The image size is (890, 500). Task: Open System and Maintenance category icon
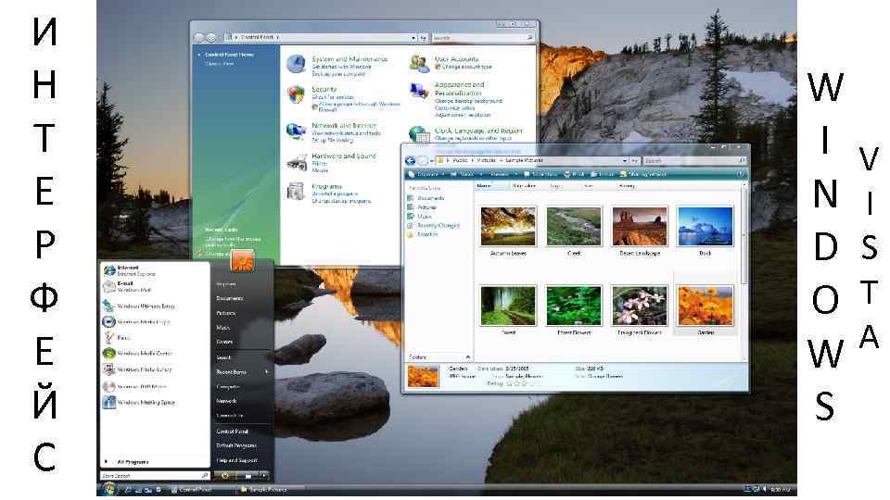pyautogui.click(x=296, y=64)
